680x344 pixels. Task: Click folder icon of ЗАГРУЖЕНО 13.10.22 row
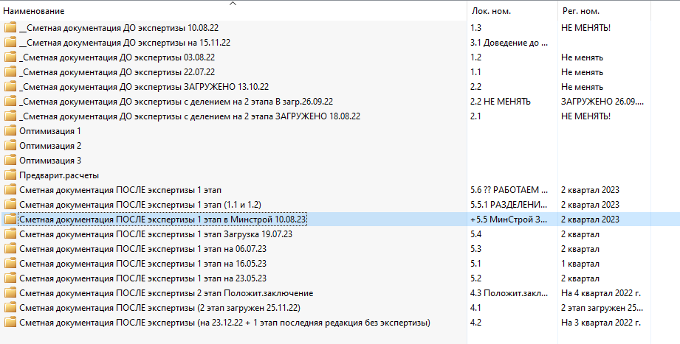[x=10, y=87]
